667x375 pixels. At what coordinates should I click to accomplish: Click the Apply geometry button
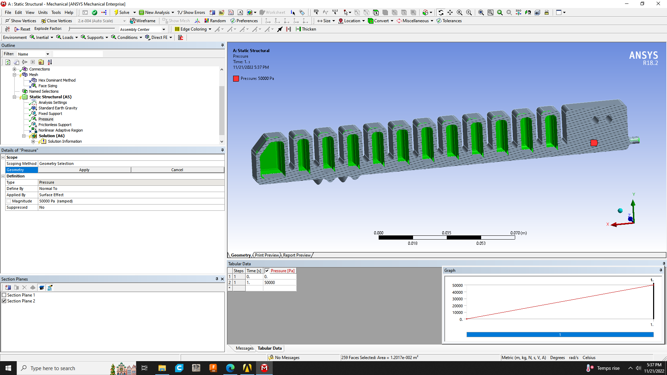(x=84, y=170)
